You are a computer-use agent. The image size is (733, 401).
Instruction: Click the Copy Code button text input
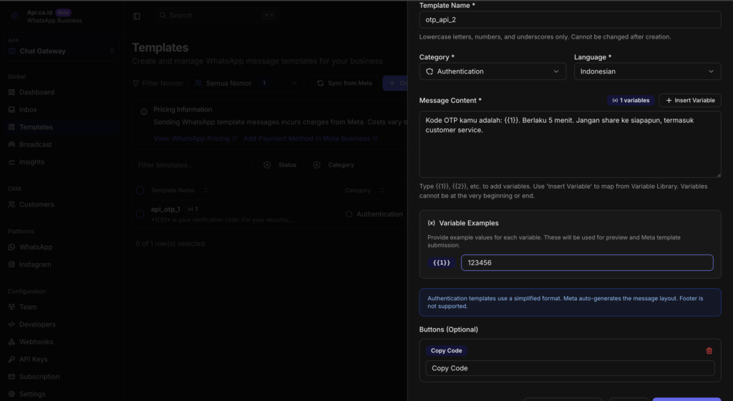pyautogui.click(x=570, y=368)
